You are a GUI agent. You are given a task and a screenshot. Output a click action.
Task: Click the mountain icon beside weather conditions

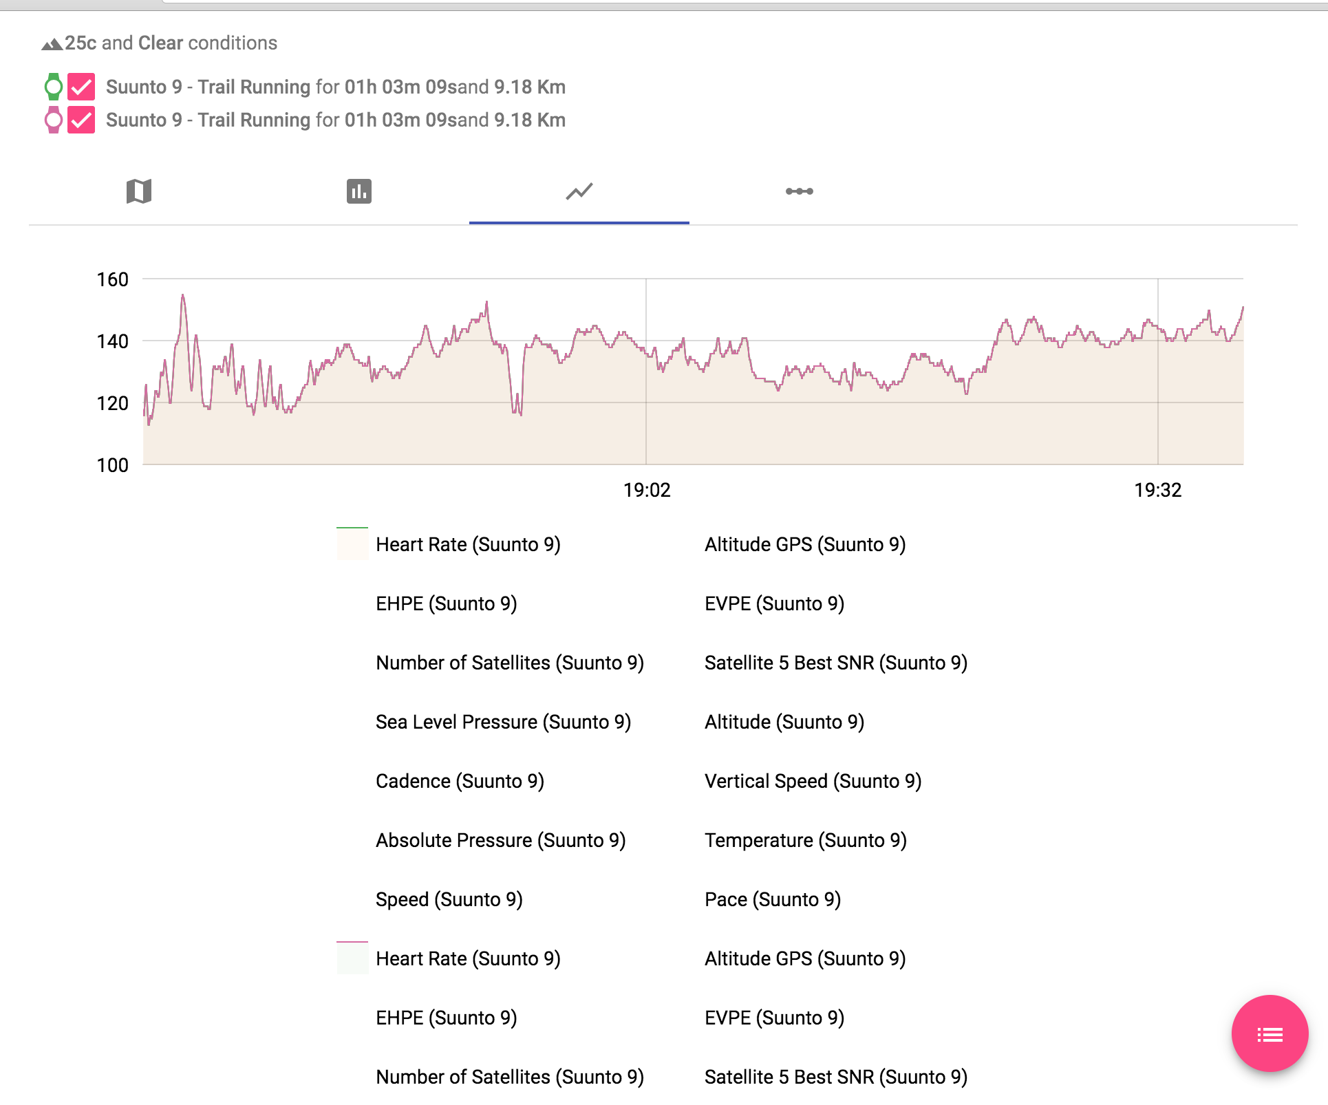(52, 44)
